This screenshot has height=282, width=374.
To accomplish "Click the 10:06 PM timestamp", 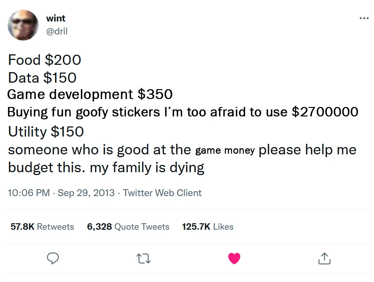I will (x=28, y=193).
